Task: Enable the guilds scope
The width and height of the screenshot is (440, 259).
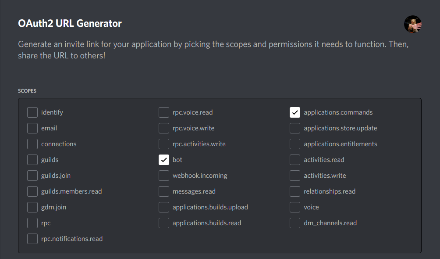Action: coord(32,160)
